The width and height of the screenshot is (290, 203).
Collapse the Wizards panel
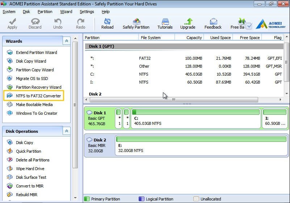(x=66, y=41)
